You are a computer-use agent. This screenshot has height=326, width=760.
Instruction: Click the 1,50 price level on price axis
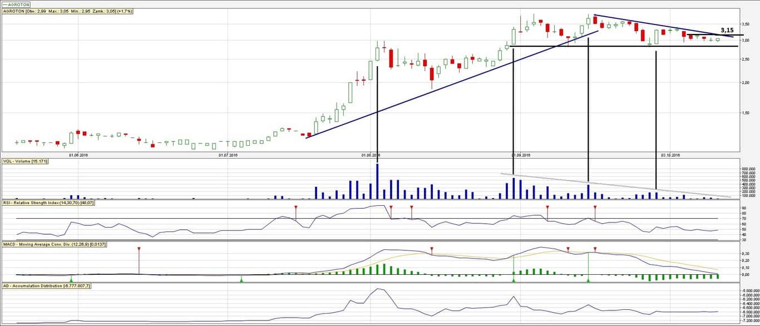(x=748, y=113)
